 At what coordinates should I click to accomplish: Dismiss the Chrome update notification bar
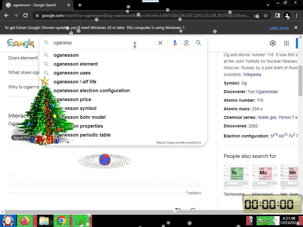point(296,27)
